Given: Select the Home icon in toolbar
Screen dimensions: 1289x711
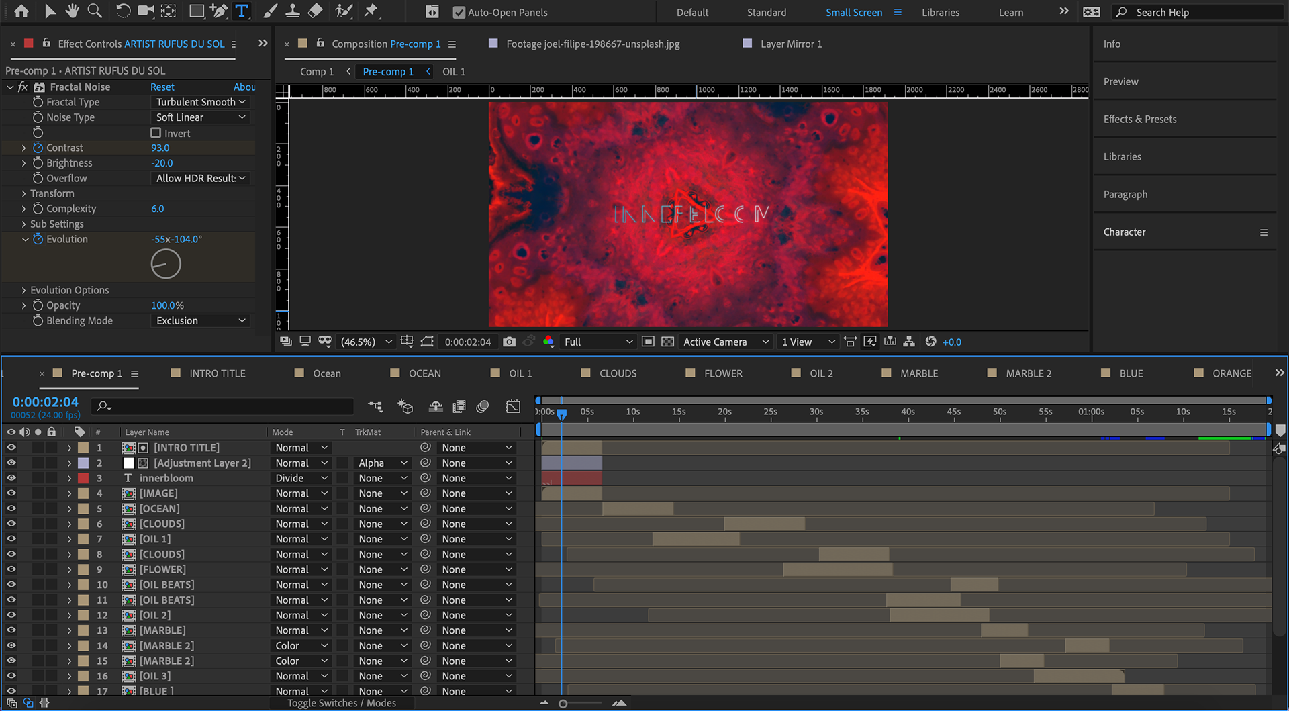Looking at the screenshot, I should pyautogui.click(x=21, y=11).
